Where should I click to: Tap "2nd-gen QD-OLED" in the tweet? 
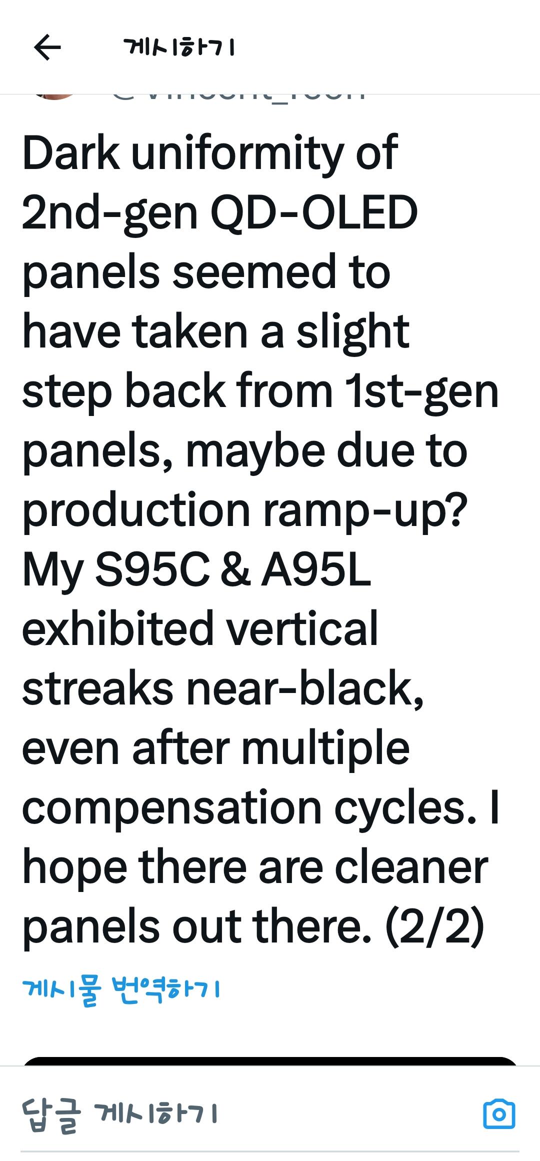tap(220, 212)
